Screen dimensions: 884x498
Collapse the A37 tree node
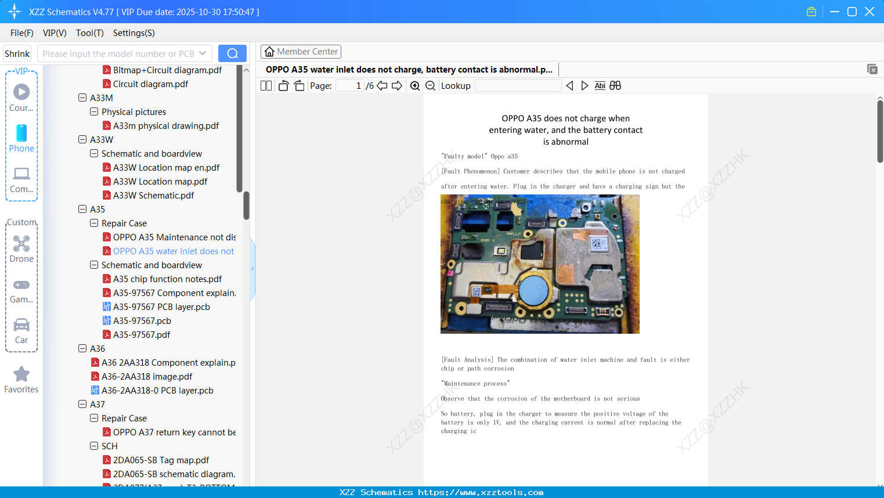(82, 404)
